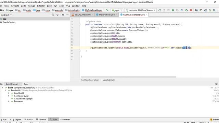Click the Calculate task graph row
219x123 pixels.
pos(23,99)
